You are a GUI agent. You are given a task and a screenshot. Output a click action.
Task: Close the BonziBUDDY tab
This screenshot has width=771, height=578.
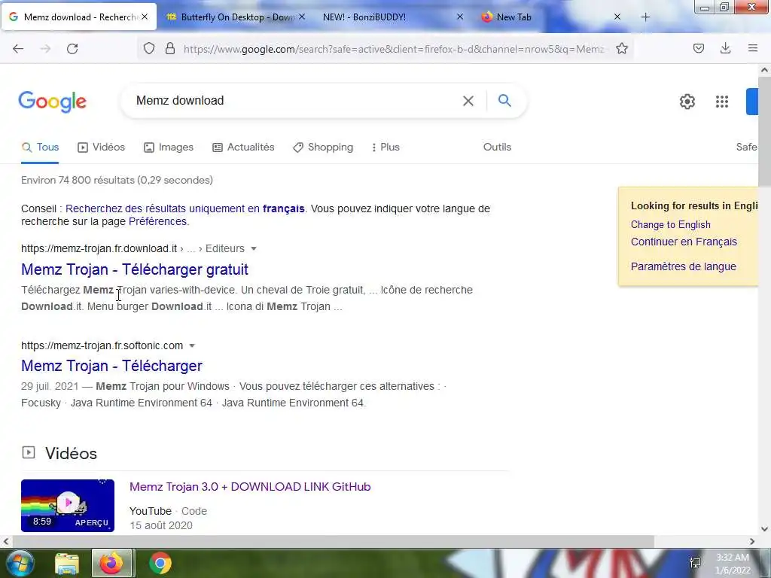click(x=460, y=17)
